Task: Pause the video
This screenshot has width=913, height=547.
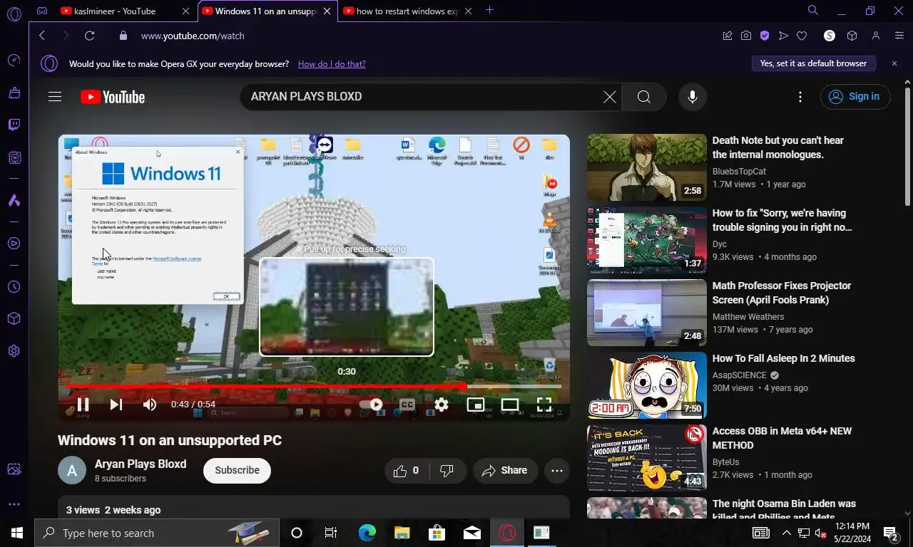Action: click(x=83, y=405)
